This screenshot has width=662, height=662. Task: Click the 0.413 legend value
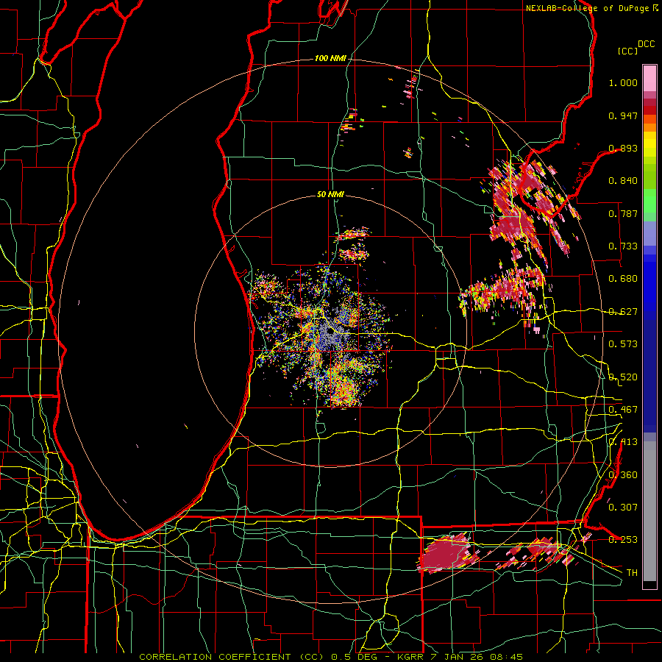(623, 442)
